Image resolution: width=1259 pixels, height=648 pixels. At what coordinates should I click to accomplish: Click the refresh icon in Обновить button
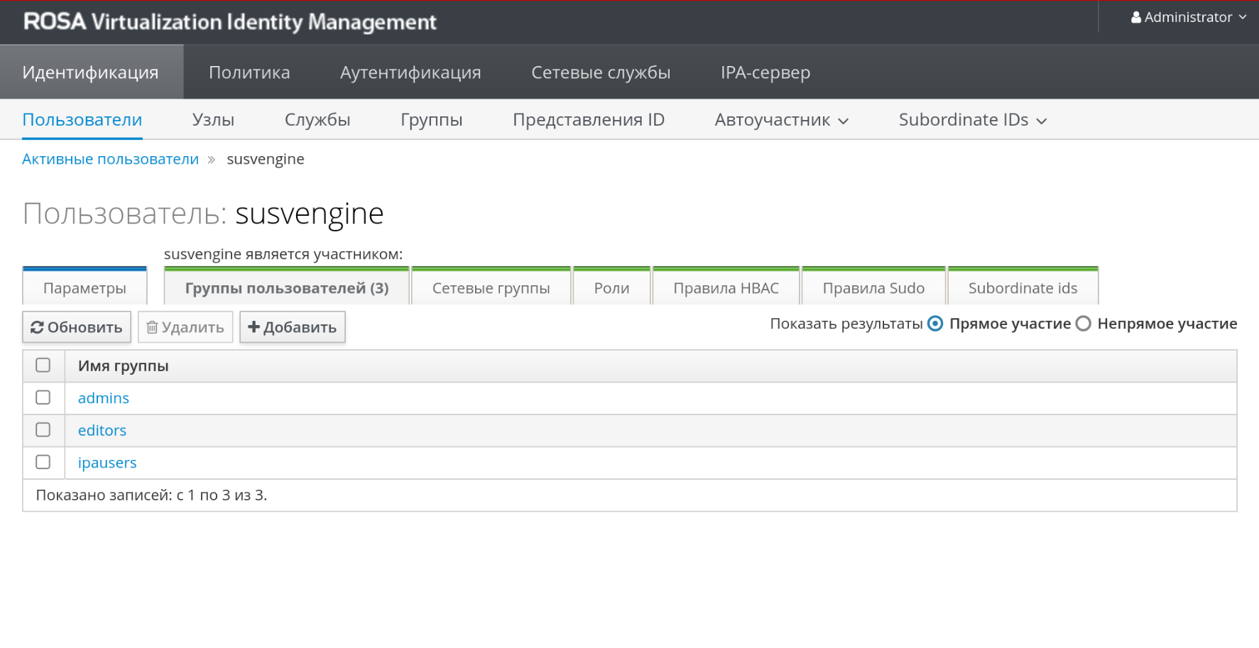pyautogui.click(x=37, y=327)
